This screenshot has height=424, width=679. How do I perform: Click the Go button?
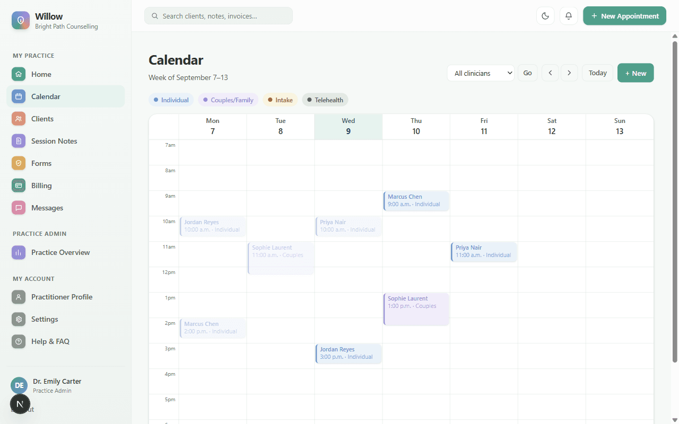pos(527,73)
